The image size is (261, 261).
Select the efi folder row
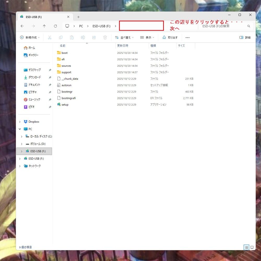click(125, 59)
